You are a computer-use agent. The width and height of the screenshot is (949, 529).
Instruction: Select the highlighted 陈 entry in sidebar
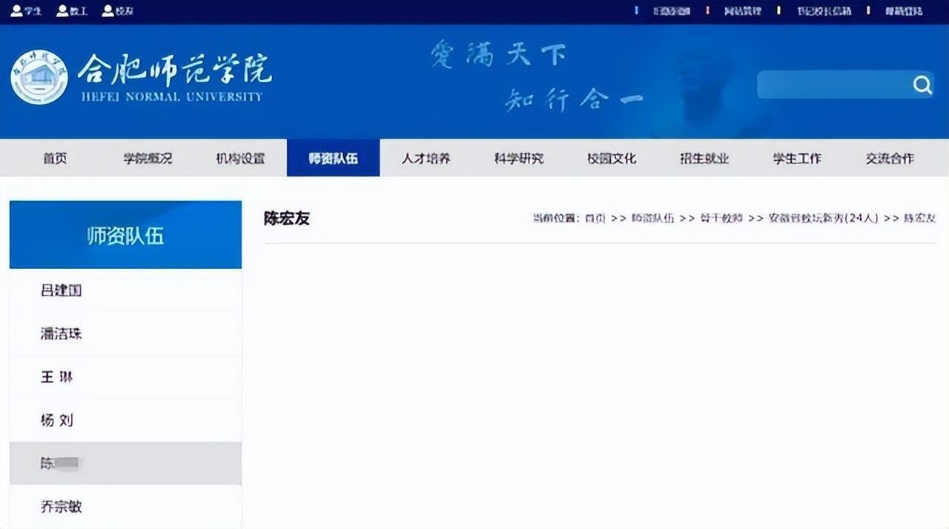(x=125, y=464)
